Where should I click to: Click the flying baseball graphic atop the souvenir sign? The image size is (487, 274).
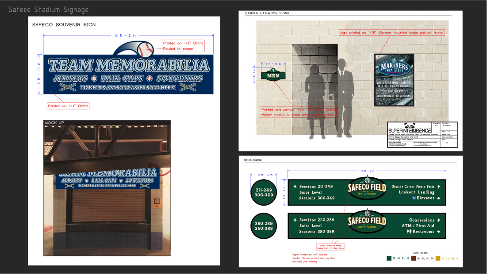pyautogui.click(x=134, y=49)
